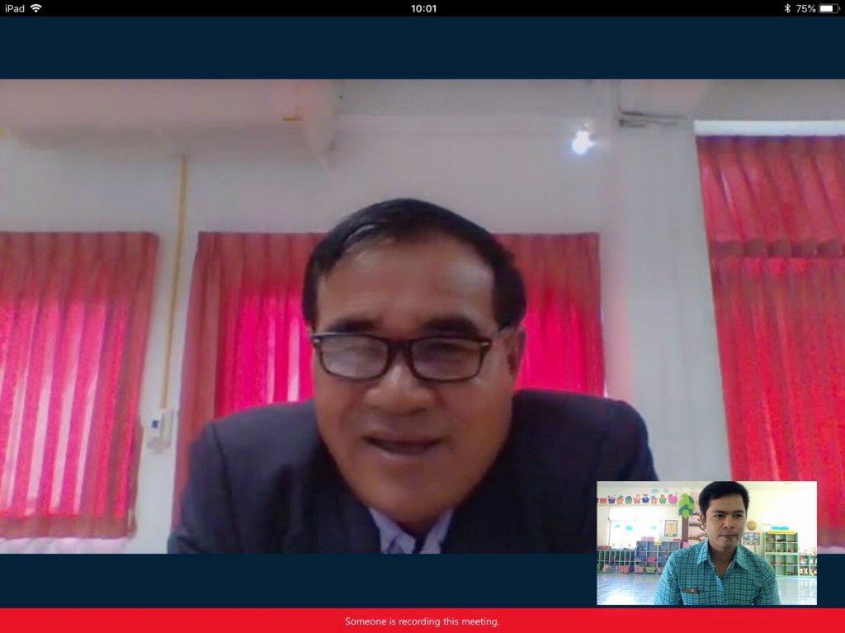
Task: Tap the 'Someone is recording this meeting' text
Action: 422,621
